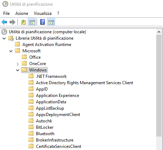
Task: Open the Help toolbar icon
Action: (42, 22)
